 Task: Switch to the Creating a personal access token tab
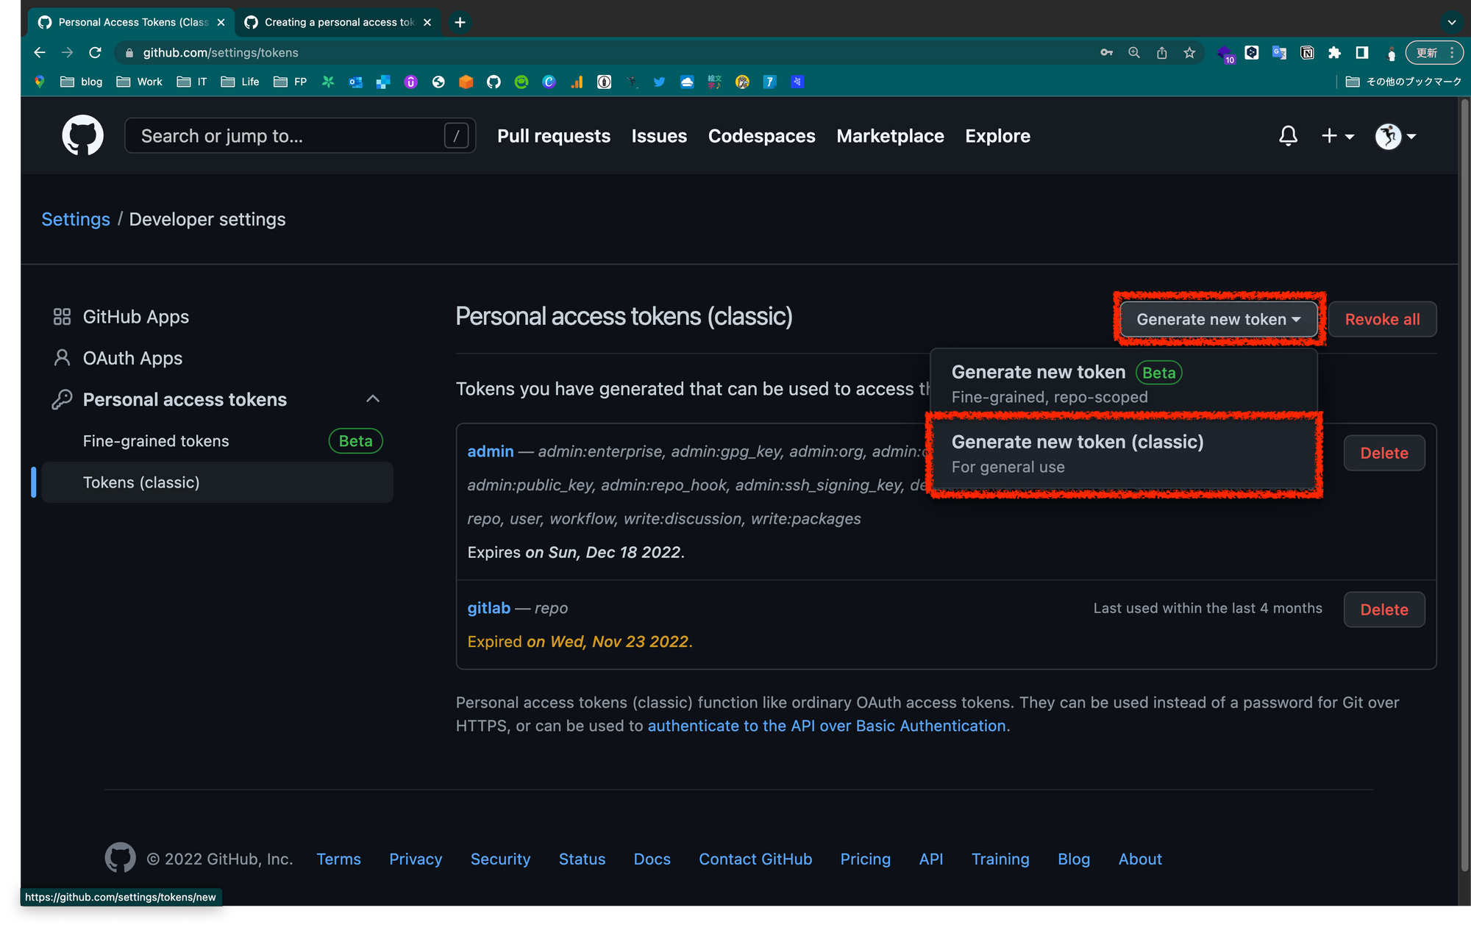click(x=338, y=22)
